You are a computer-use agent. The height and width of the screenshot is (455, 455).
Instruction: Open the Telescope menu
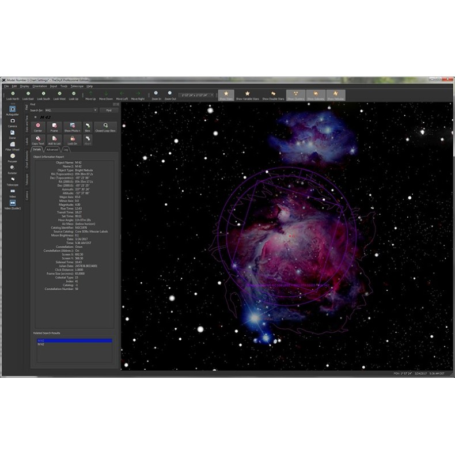coord(77,86)
